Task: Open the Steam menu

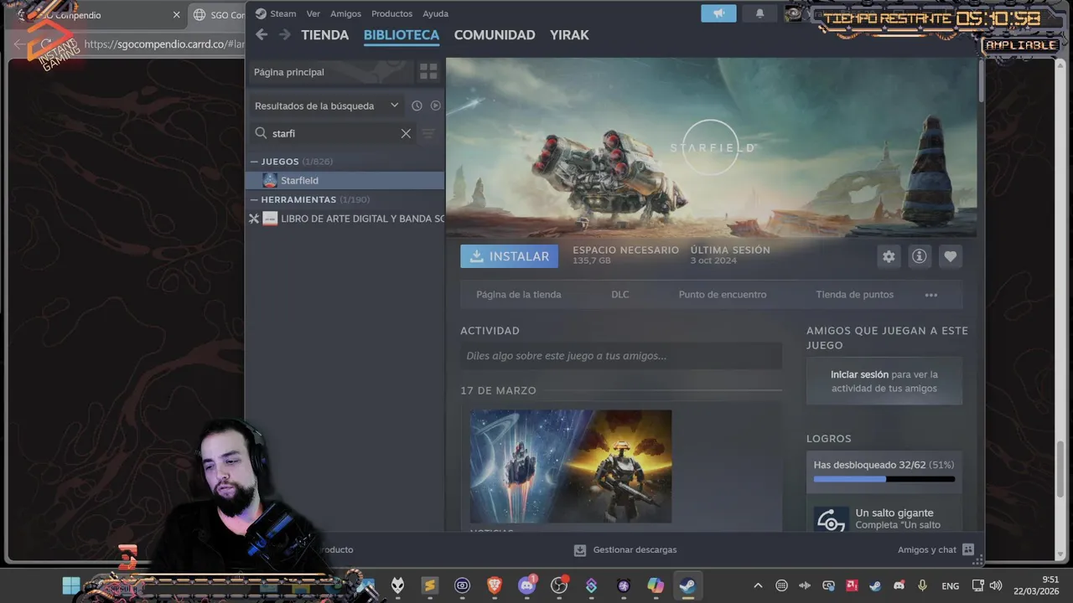Action: pyautogui.click(x=283, y=13)
